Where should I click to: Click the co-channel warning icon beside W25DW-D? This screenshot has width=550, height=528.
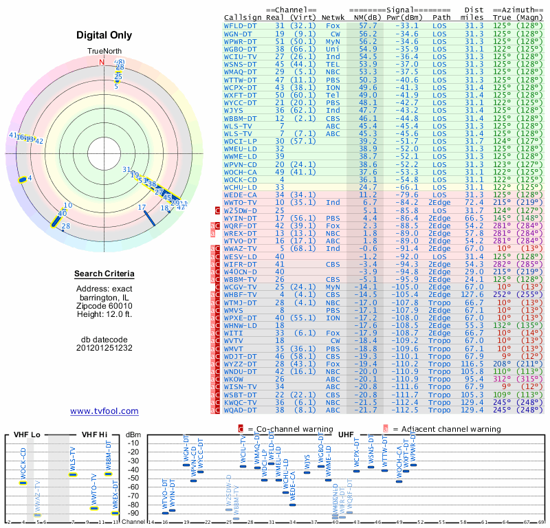click(x=218, y=210)
